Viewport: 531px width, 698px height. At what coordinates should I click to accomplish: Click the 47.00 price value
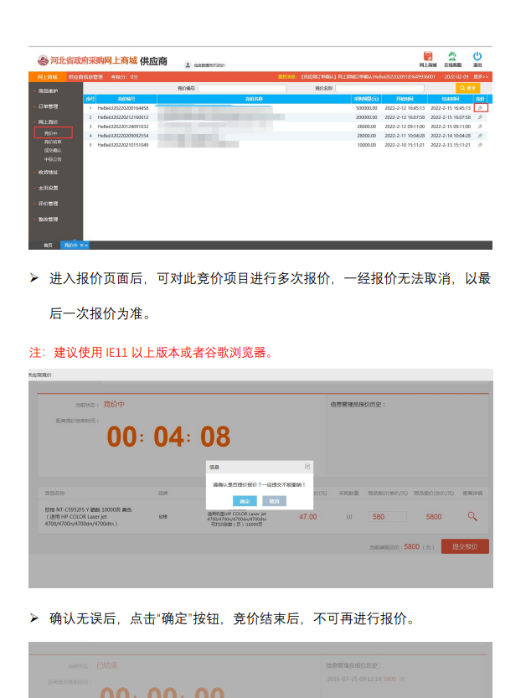coord(308,517)
